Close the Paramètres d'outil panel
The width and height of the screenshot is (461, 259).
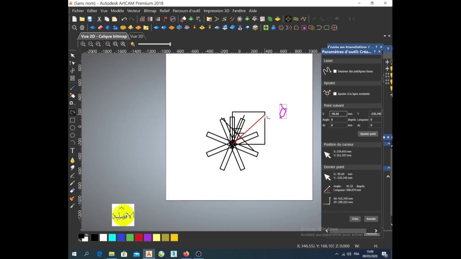click(x=379, y=52)
